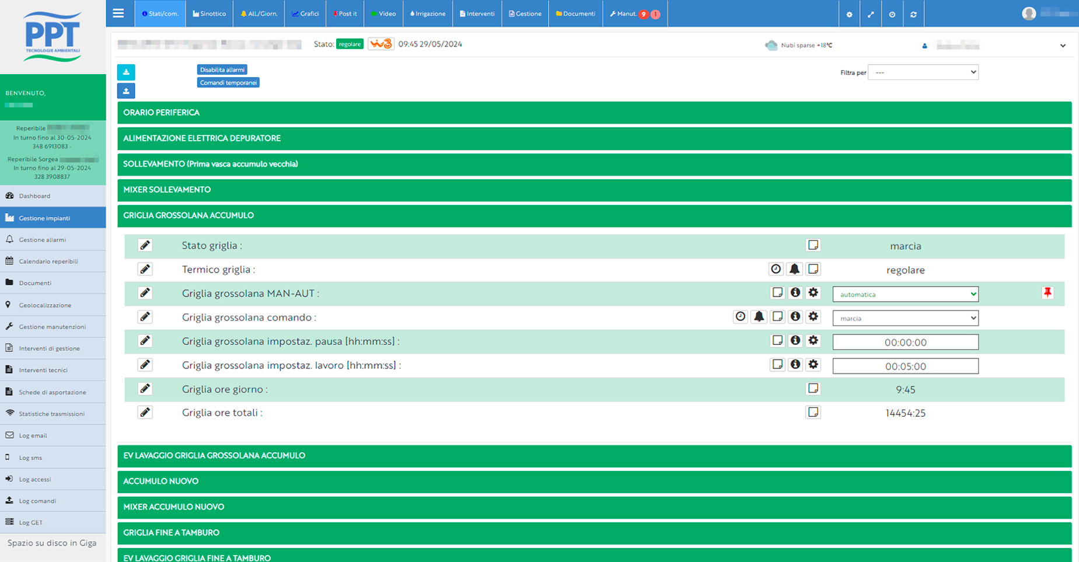Open Calendario reperibili in sidebar
The height and width of the screenshot is (562, 1079).
click(53, 261)
